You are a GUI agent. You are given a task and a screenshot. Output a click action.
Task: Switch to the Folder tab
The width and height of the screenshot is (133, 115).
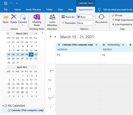click(49, 10)
